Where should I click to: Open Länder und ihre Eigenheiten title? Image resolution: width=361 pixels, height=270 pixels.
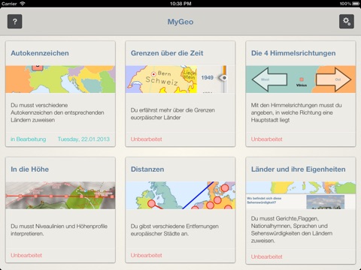[x=299, y=169]
